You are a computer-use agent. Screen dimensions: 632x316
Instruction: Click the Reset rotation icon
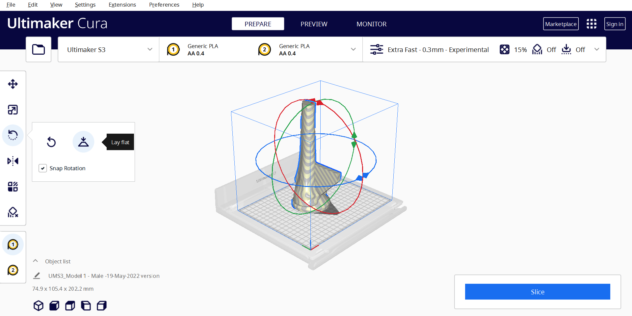point(51,142)
